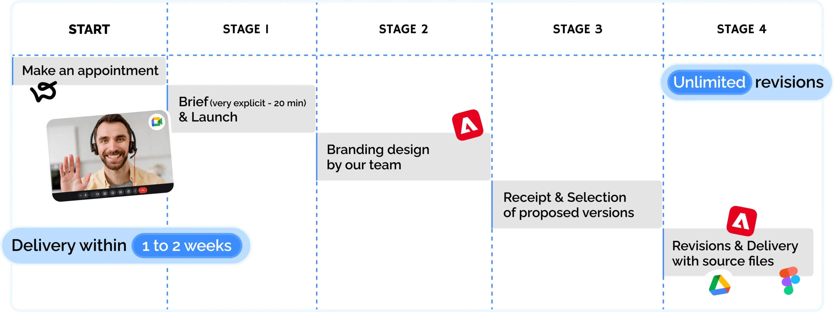The width and height of the screenshot is (834, 312).
Task: Toggle the camera in the call bar
Action: [97, 194]
